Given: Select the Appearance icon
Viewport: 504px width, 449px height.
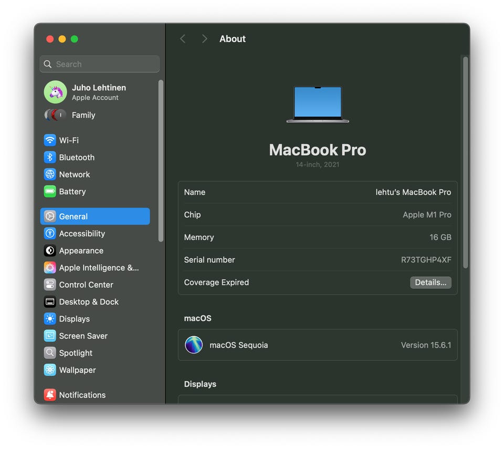Looking at the screenshot, I should [50, 251].
